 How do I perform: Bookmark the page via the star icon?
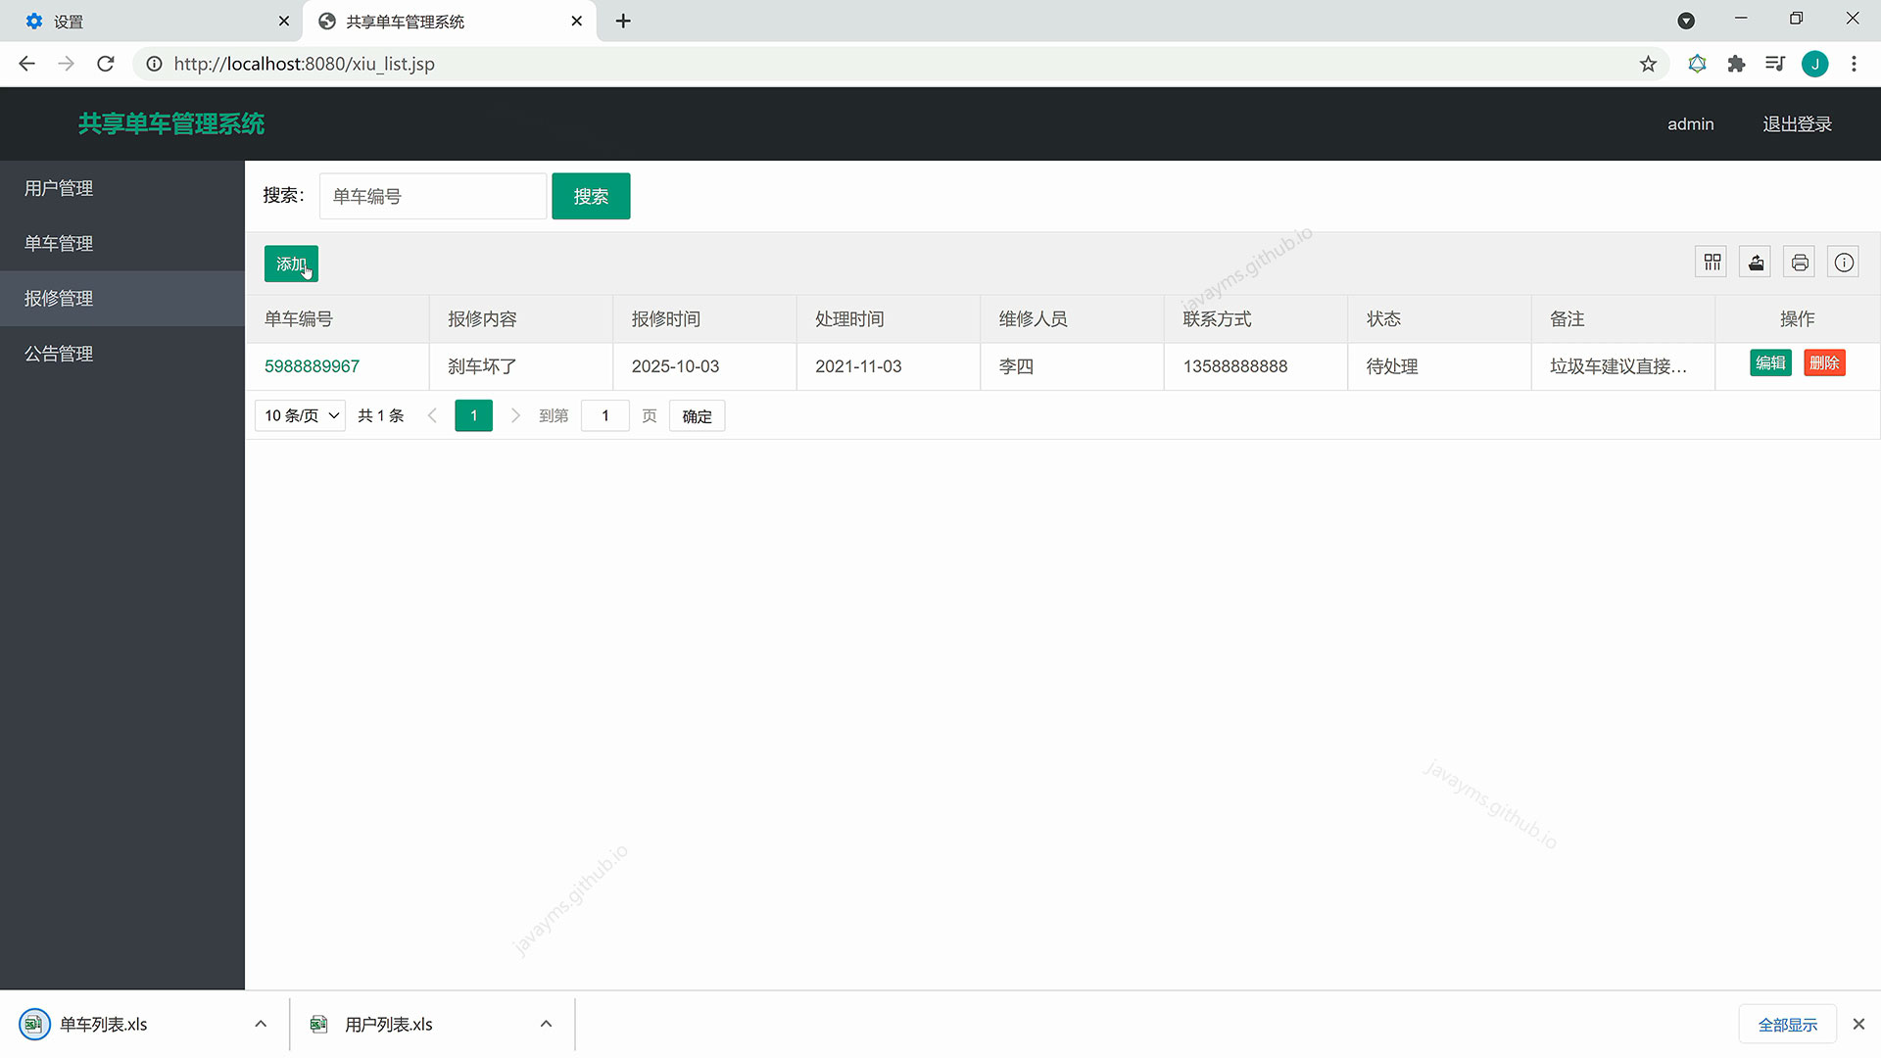point(1649,63)
